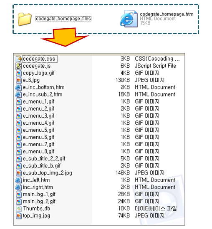This screenshot has height=229, width=212.
Task: Select the e_menu_1.gif file name
Action: (x=38, y=102)
